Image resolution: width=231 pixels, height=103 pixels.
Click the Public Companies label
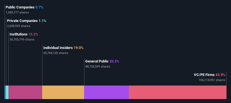click(20, 7)
